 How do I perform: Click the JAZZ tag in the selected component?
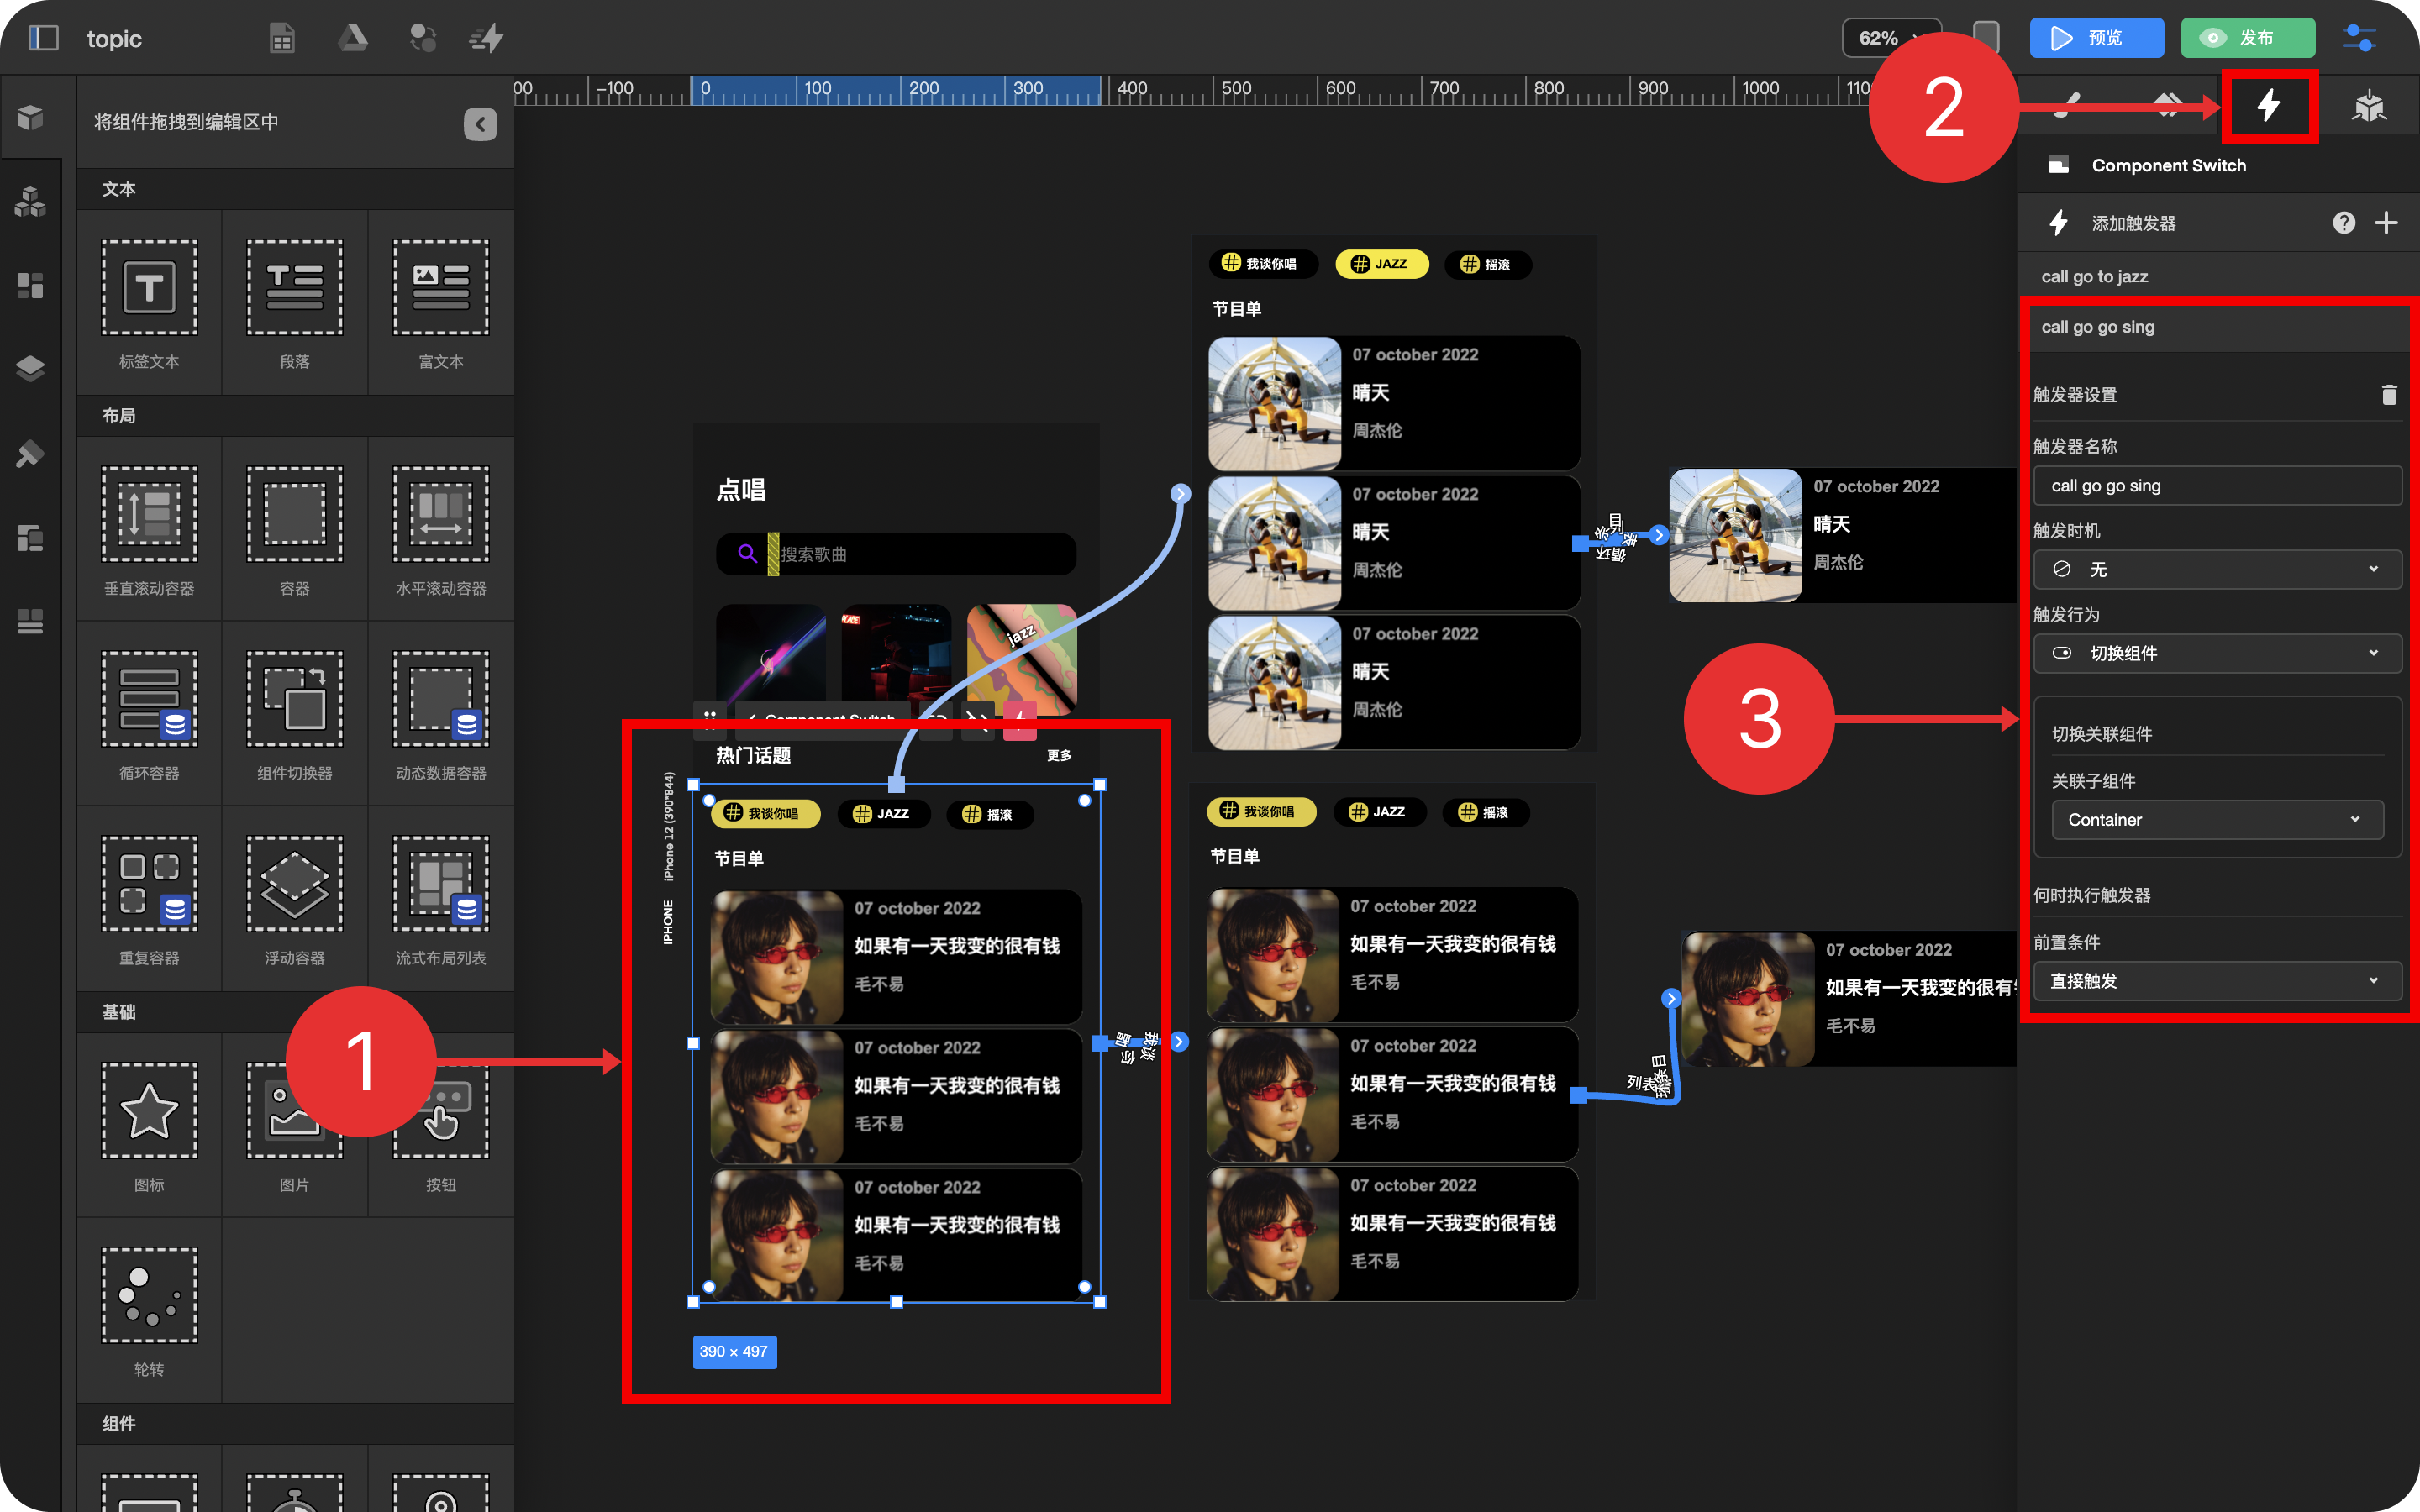pos(882,814)
